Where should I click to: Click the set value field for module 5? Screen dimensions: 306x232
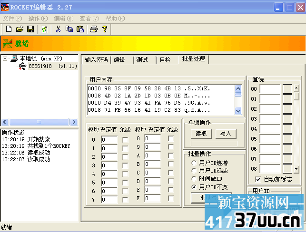pyautogui.click(x=109, y=183)
